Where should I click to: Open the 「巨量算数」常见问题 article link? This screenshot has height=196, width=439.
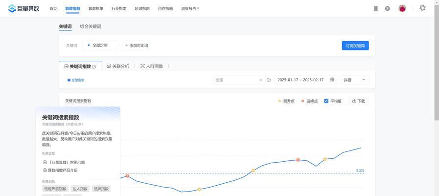[x=64, y=162]
